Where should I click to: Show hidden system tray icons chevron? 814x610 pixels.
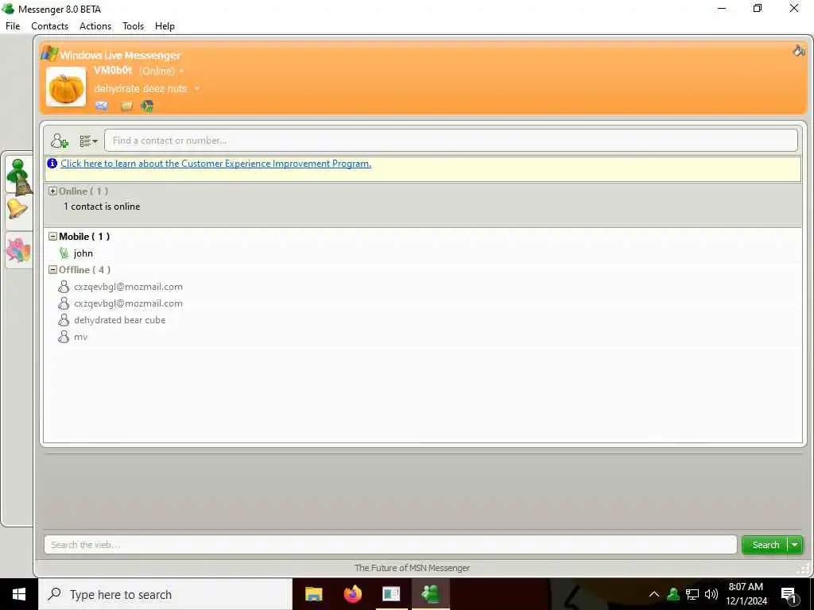click(654, 594)
